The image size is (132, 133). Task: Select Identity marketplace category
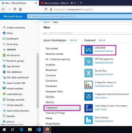50,102
